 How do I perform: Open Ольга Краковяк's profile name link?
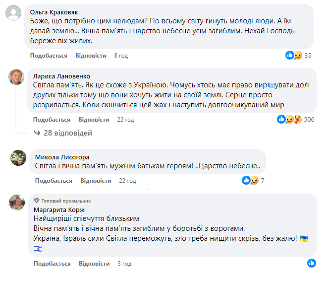click(54, 12)
